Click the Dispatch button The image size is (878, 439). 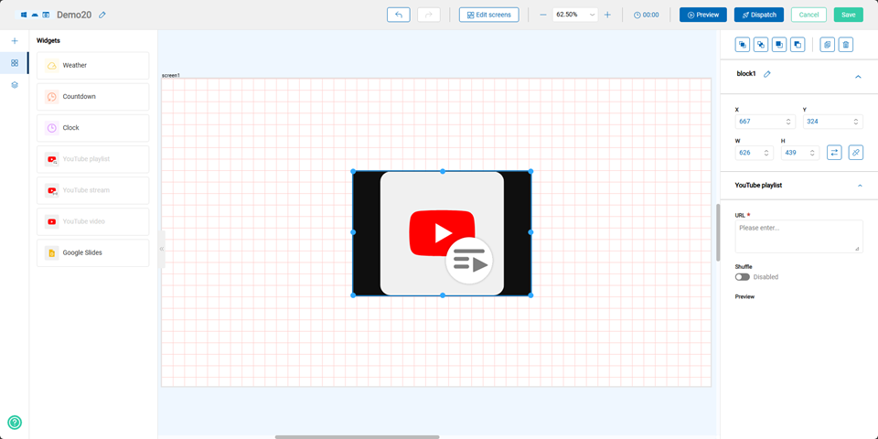click(x=758, y=15)
